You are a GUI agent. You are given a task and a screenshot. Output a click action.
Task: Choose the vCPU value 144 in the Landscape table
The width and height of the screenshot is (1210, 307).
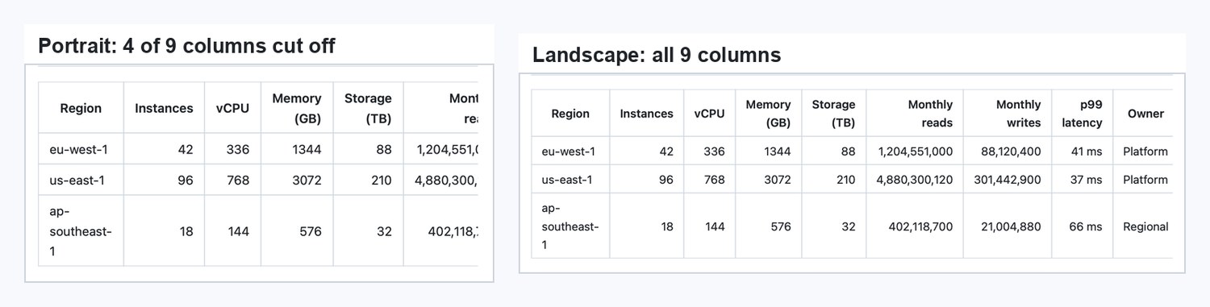click(x=709, y=226)
